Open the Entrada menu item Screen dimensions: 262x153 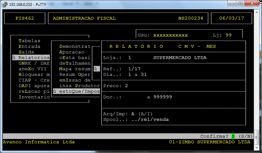click(29, 46)
